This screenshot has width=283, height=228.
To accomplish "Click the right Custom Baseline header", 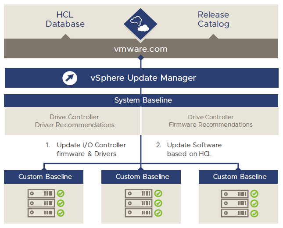I will [x=238, y=177].
